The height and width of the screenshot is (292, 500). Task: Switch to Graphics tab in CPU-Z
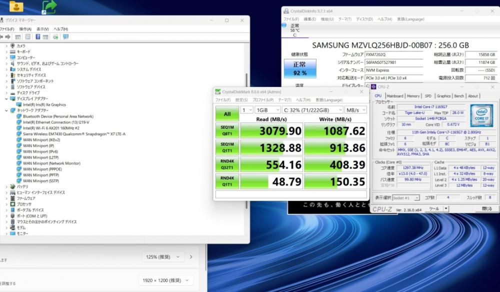[x=443, y=96]
